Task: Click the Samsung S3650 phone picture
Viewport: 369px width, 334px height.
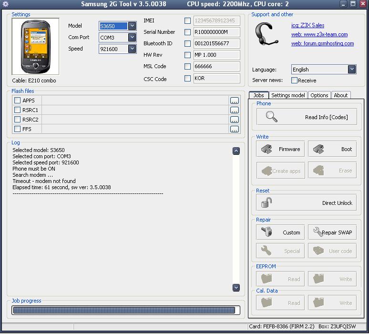Action: coord(36,47)
